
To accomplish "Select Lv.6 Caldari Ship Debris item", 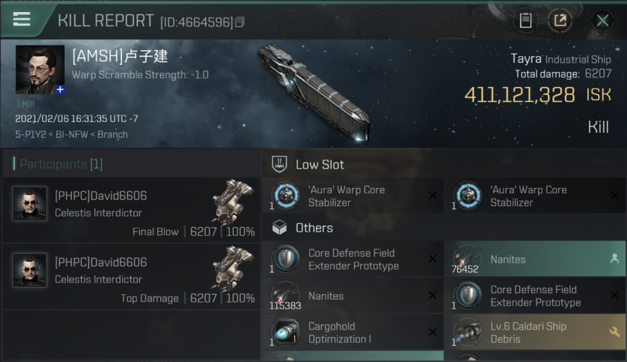I will point(535,332).
